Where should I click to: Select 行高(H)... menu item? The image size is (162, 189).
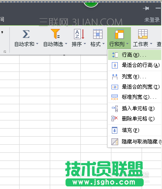click(x=134, y=55)
